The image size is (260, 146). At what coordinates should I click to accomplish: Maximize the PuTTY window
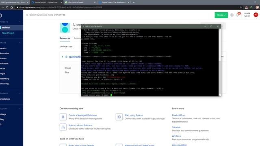[x=211, y=26]
